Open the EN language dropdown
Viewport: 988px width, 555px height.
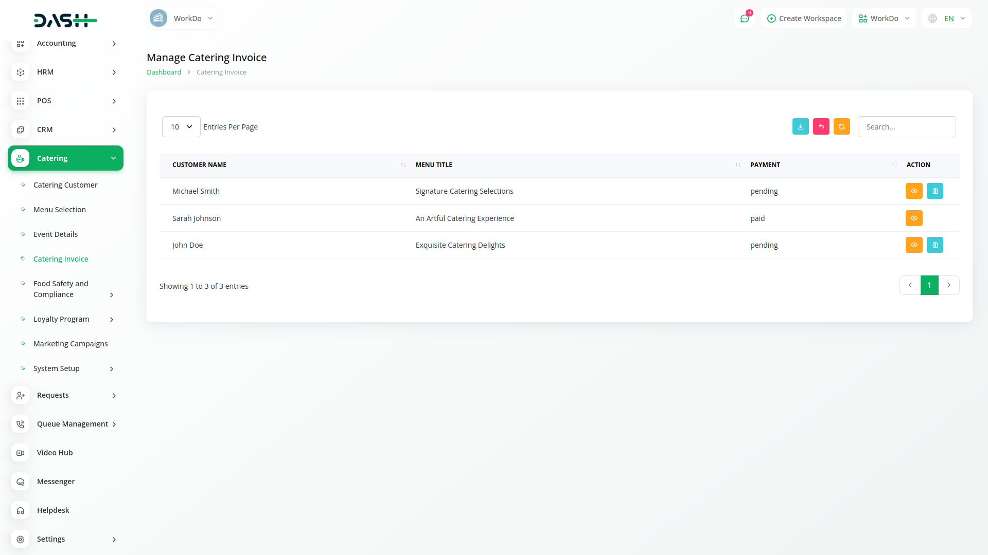click(946, 18)
